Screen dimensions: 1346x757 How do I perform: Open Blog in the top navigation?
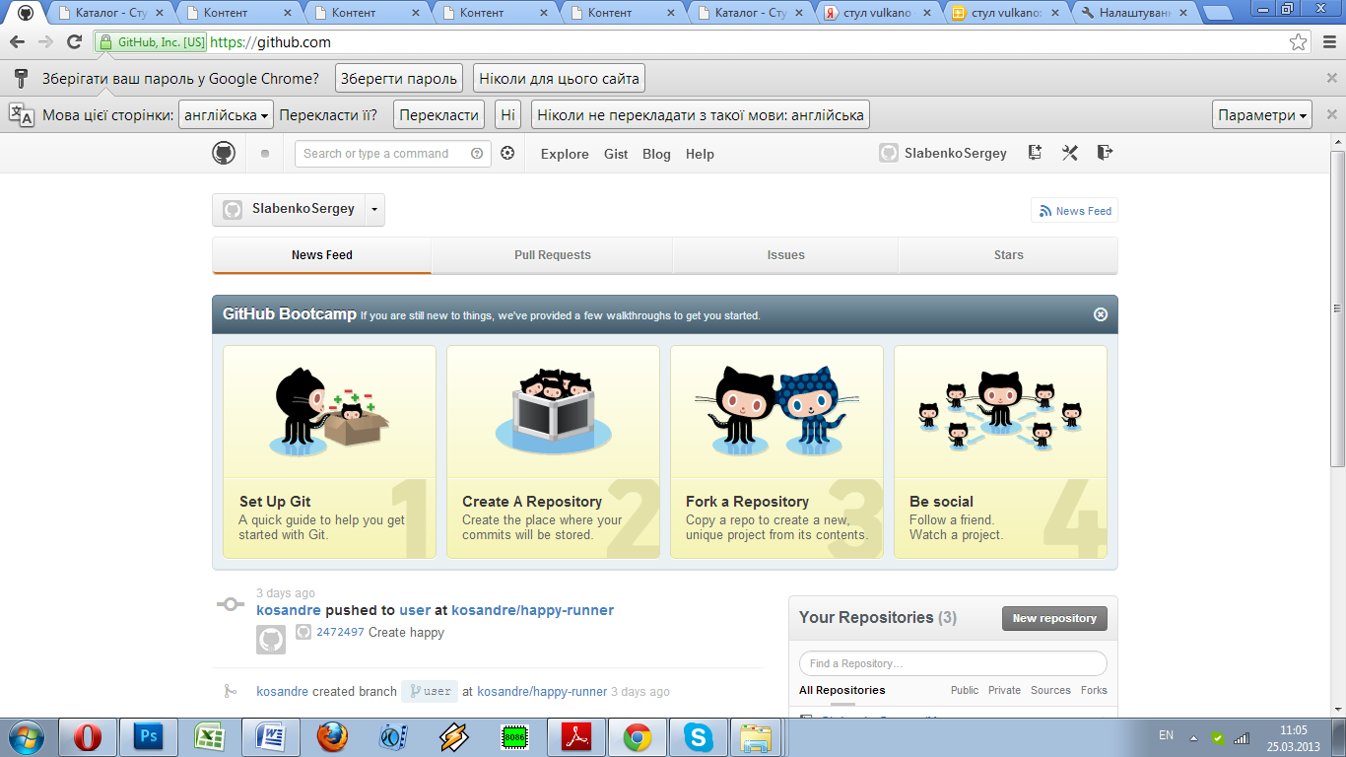[656, 154]
